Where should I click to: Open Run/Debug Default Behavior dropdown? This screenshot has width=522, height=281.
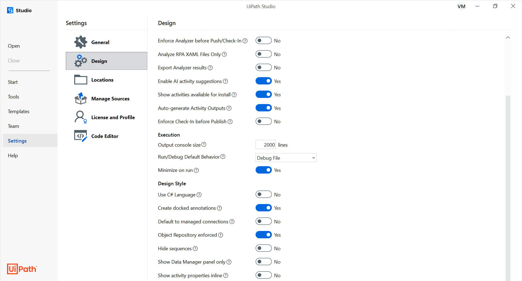286,158
